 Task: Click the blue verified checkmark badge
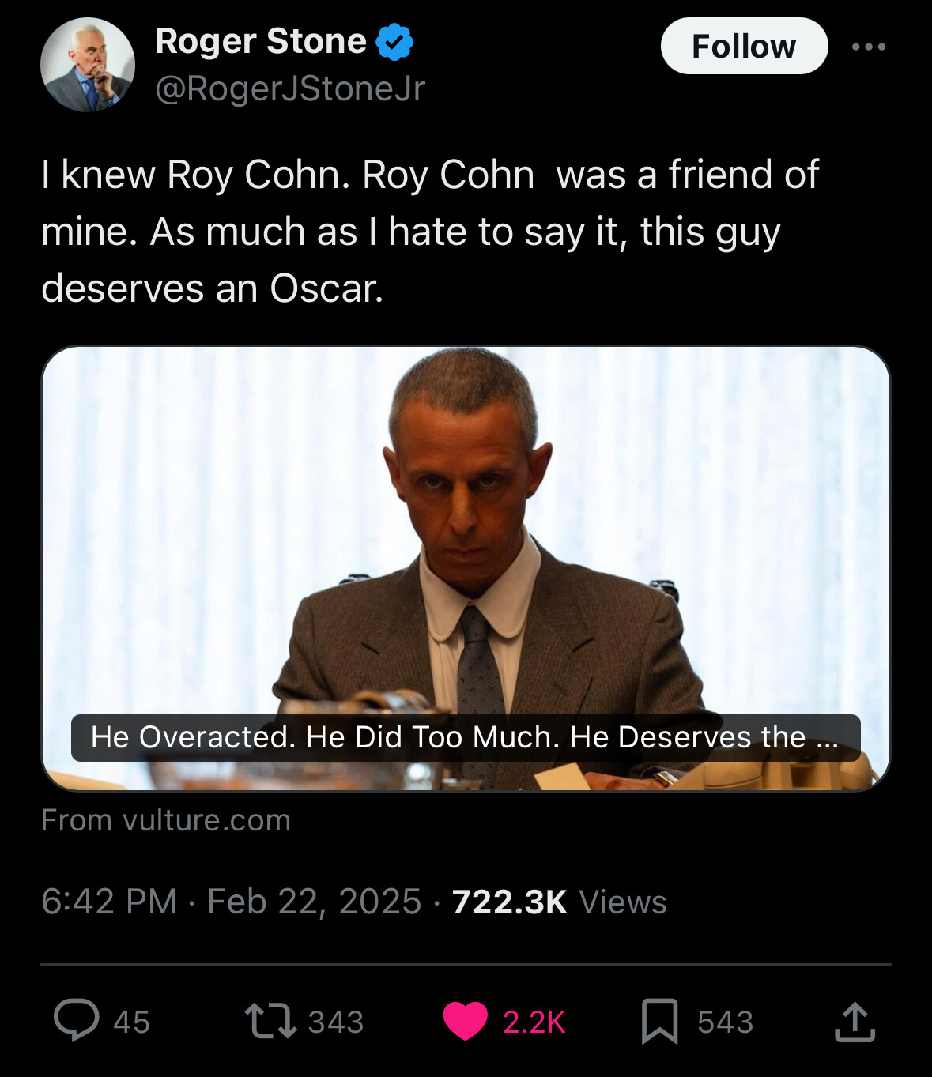tap(394, 42)
